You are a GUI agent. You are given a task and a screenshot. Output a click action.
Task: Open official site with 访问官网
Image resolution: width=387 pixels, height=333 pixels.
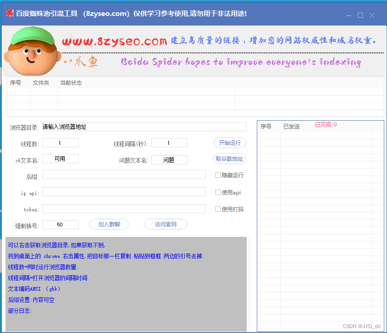coord(166,224)
